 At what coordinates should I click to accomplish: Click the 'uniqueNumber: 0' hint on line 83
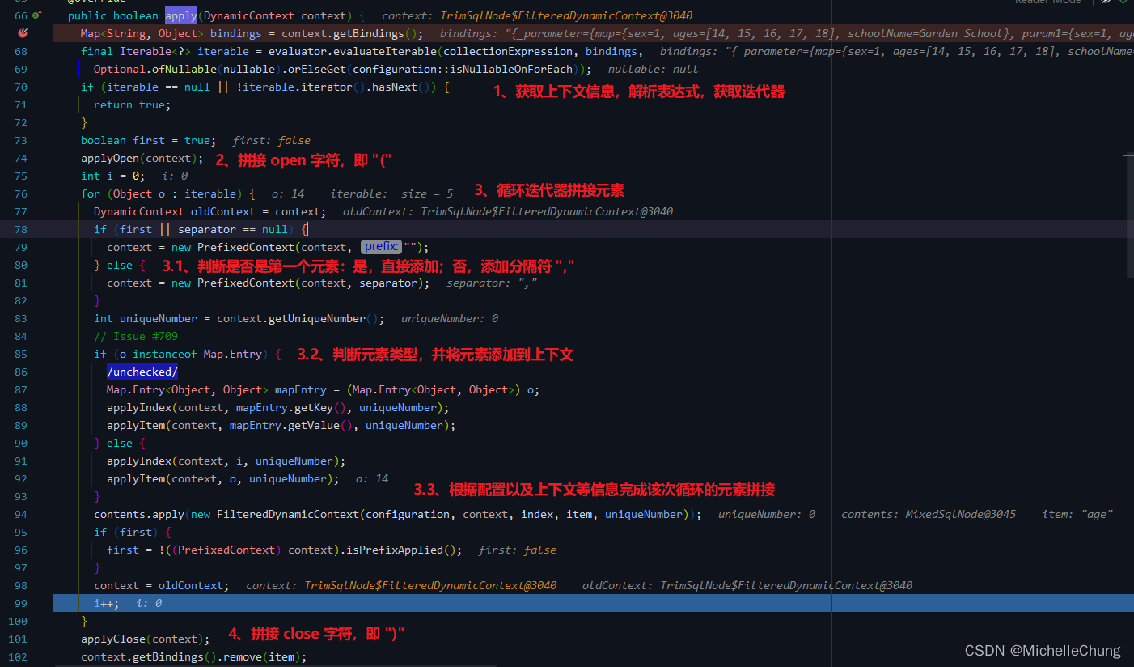point(449,318)
